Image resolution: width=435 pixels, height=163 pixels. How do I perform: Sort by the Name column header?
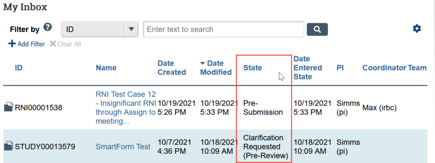pyautogui.click(x=106, y=68)
